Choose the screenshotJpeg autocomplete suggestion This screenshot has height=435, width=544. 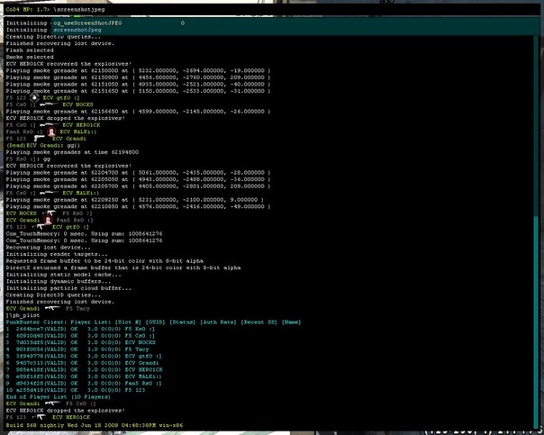(x=77, y=31)
